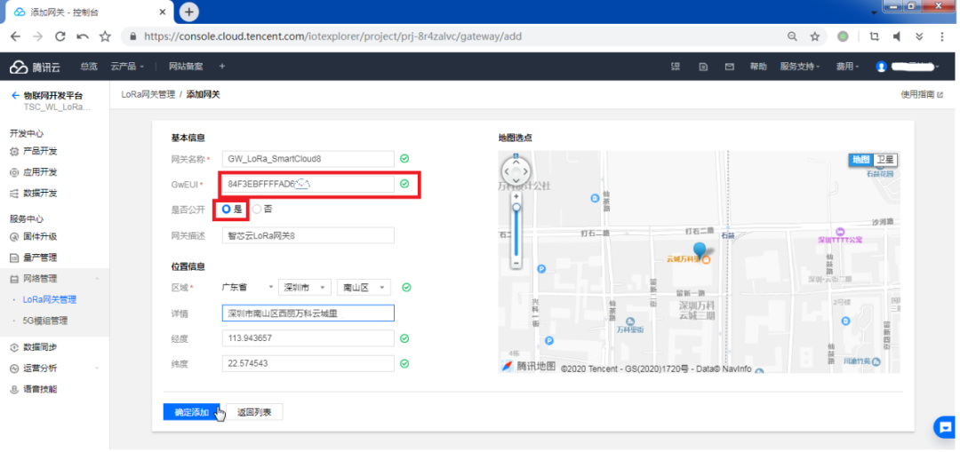
Task: Expand the 运营分析 sidebar section
Action: click(x=97, y=369)
